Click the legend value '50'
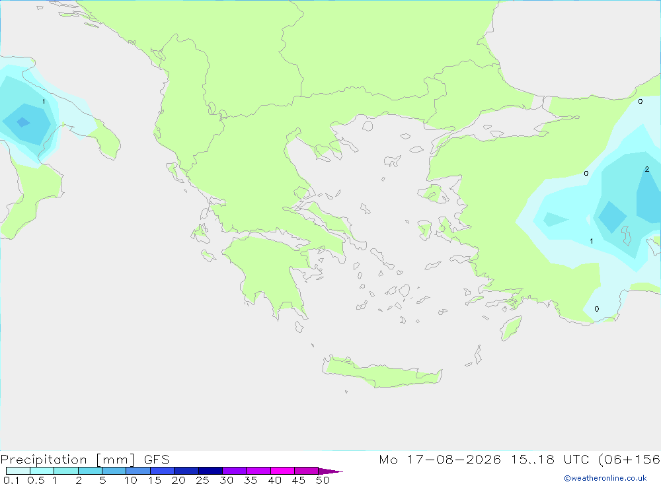Viewport: 661px width, 484px height. coord(323,480)
